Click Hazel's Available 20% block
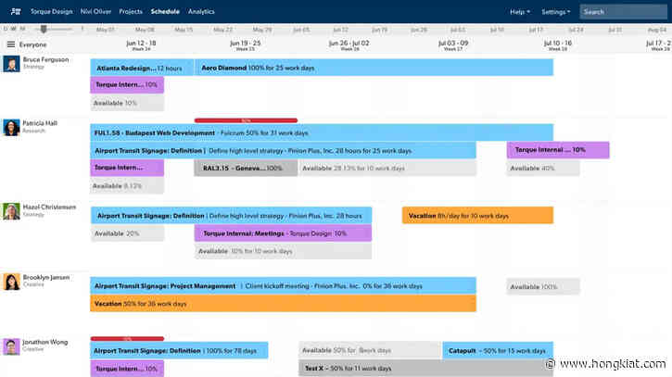 tap(127, 233)
